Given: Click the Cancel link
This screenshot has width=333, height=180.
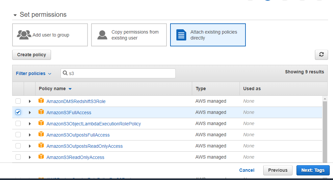Looking at the screenshot, I should (x=246, y=170).
